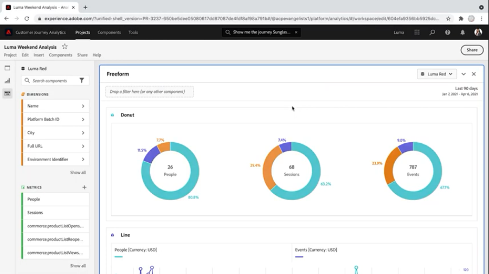Click the filter drop zone
Screen dimensions: 489x274
click(x=150, y=92)
